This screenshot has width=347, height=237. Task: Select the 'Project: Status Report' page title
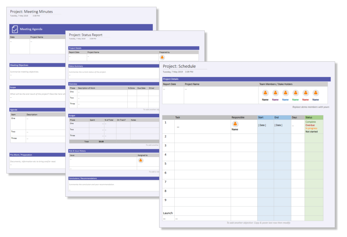coord(85,35)
